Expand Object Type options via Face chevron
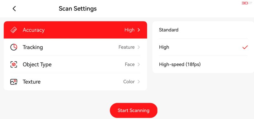Image resolution: width=254 pixels, height=119 pixels. (139, 65)
